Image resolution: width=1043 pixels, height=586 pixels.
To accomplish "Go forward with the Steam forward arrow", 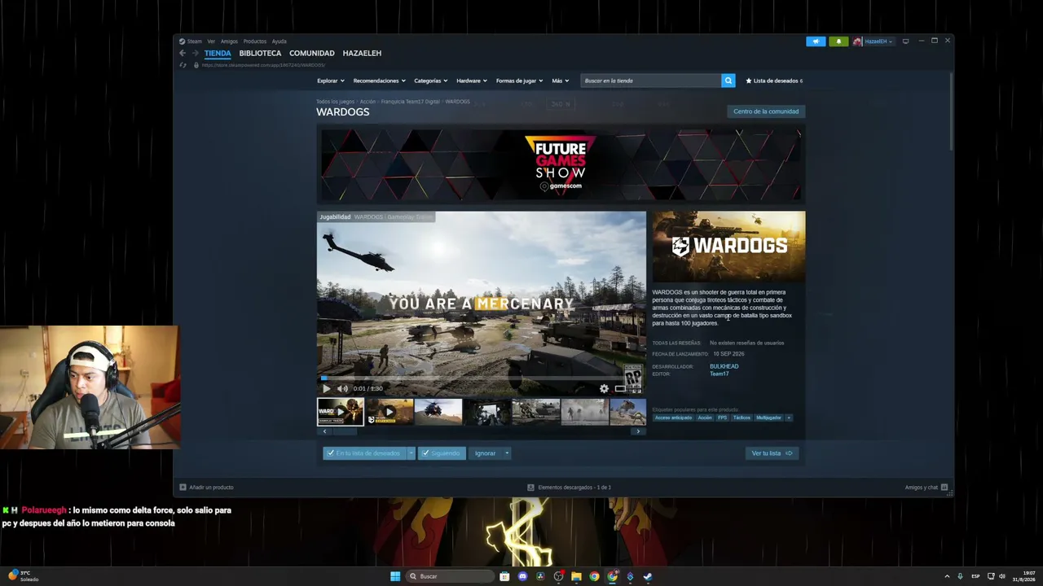I will [194, 53].
